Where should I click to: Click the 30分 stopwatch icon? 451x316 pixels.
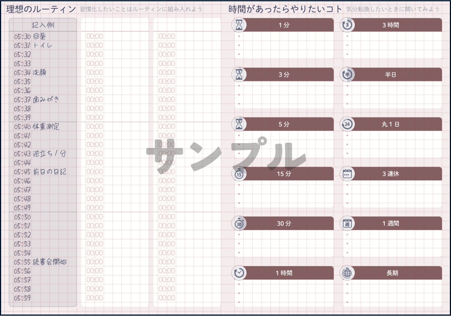click(239, 224)
